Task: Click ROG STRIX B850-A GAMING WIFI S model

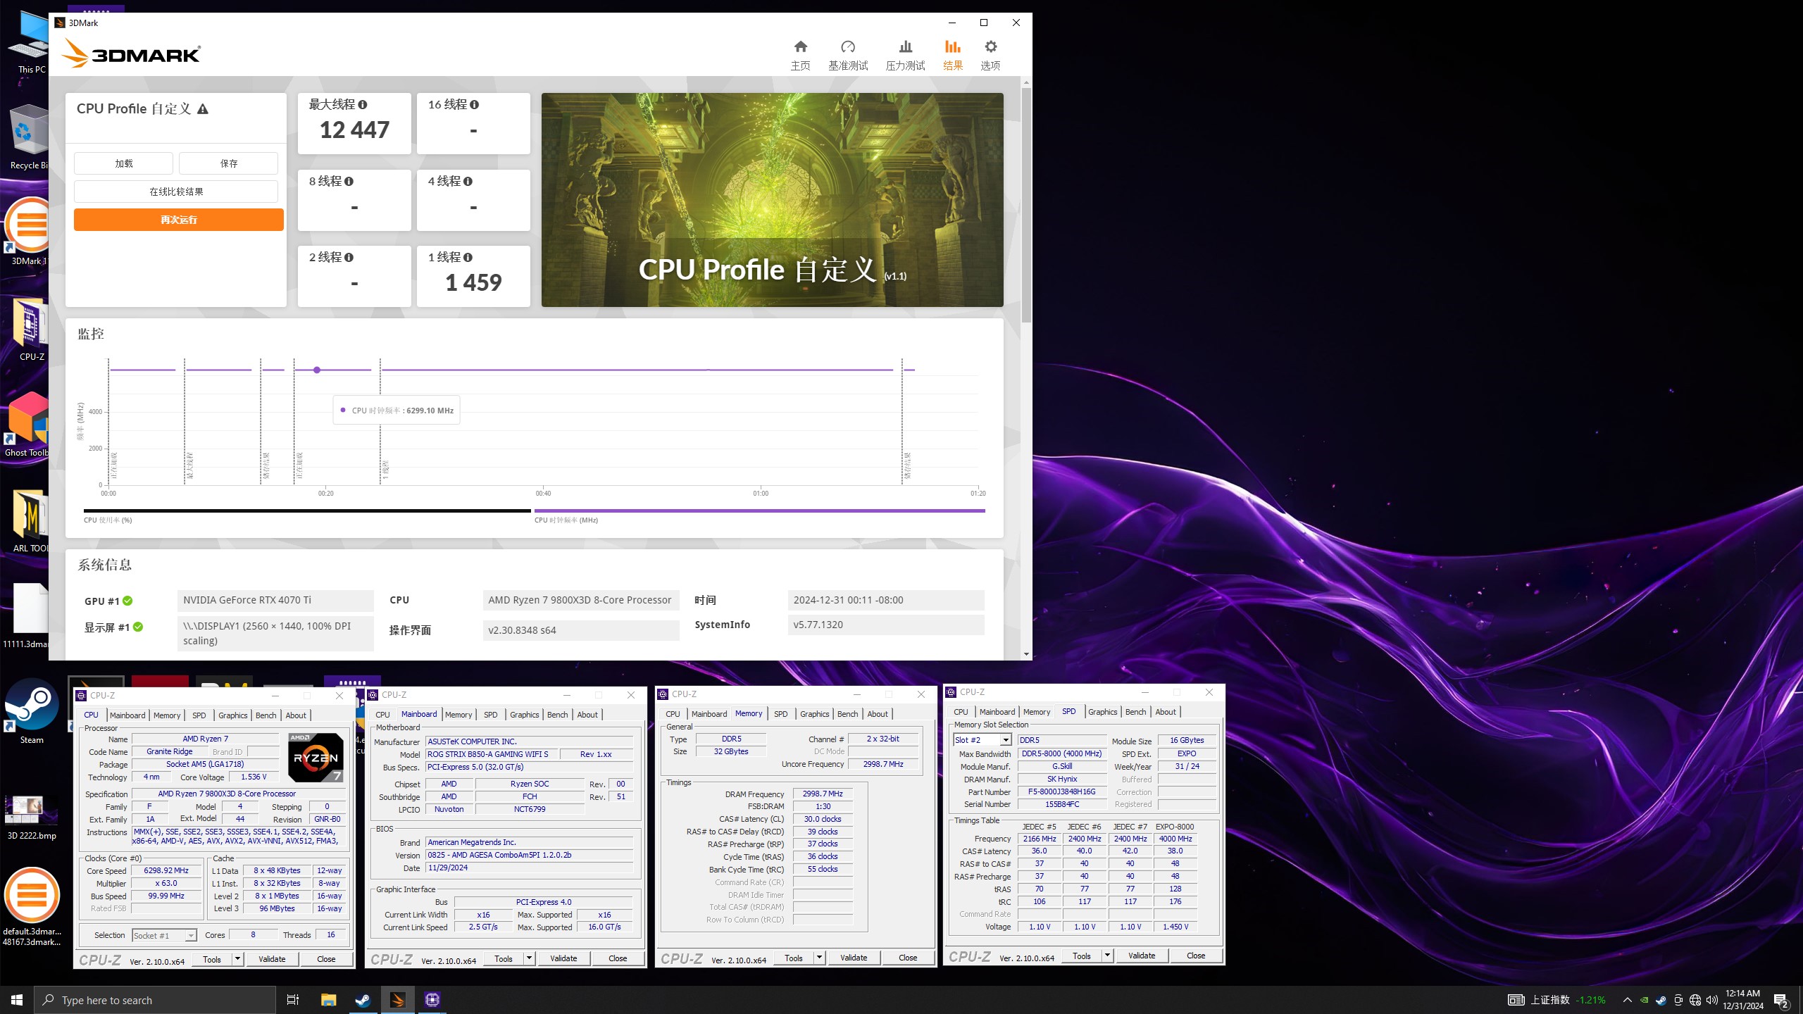Action: (492, 754)
